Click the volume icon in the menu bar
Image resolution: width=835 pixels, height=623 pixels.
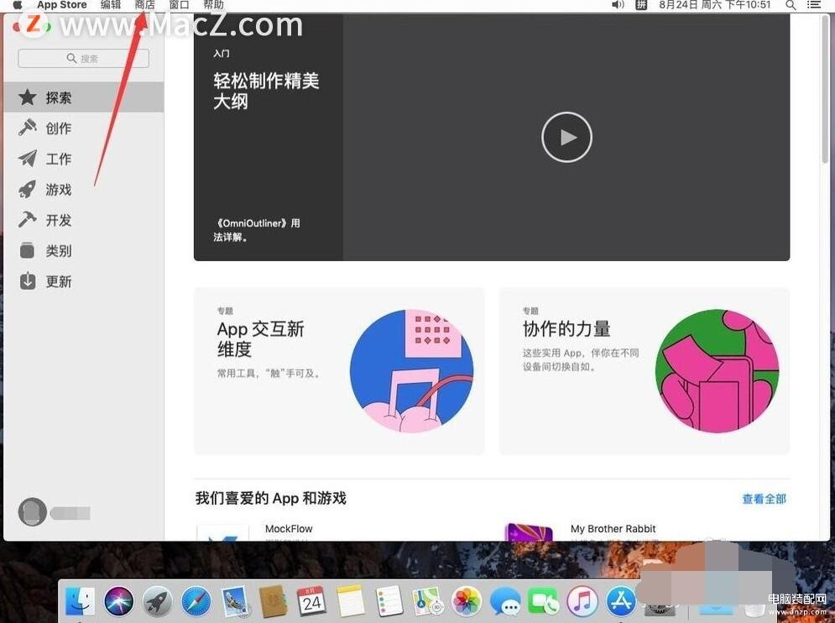click(x=618, y=5)
